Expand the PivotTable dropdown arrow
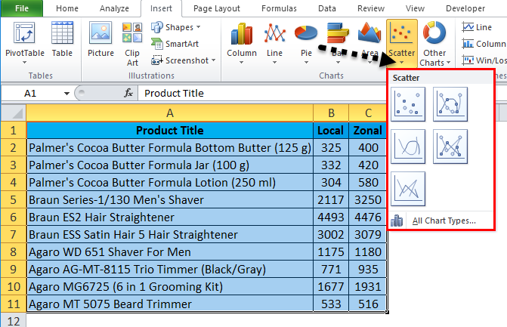507x327 pixels. tap(25, 62)
